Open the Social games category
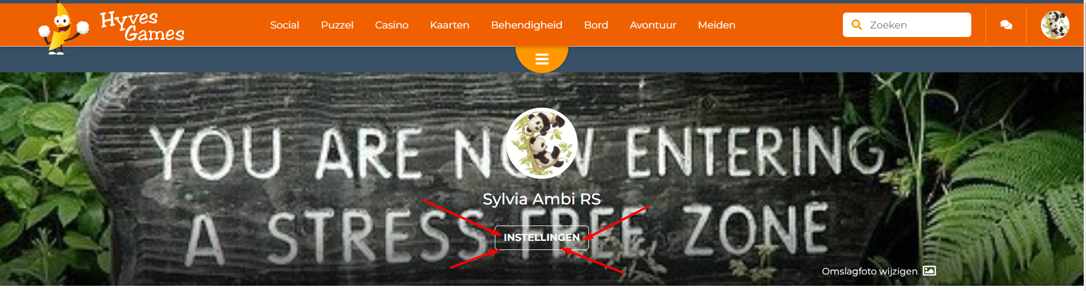Screen dimensions: 1086x291 click(x=285, y=25)
